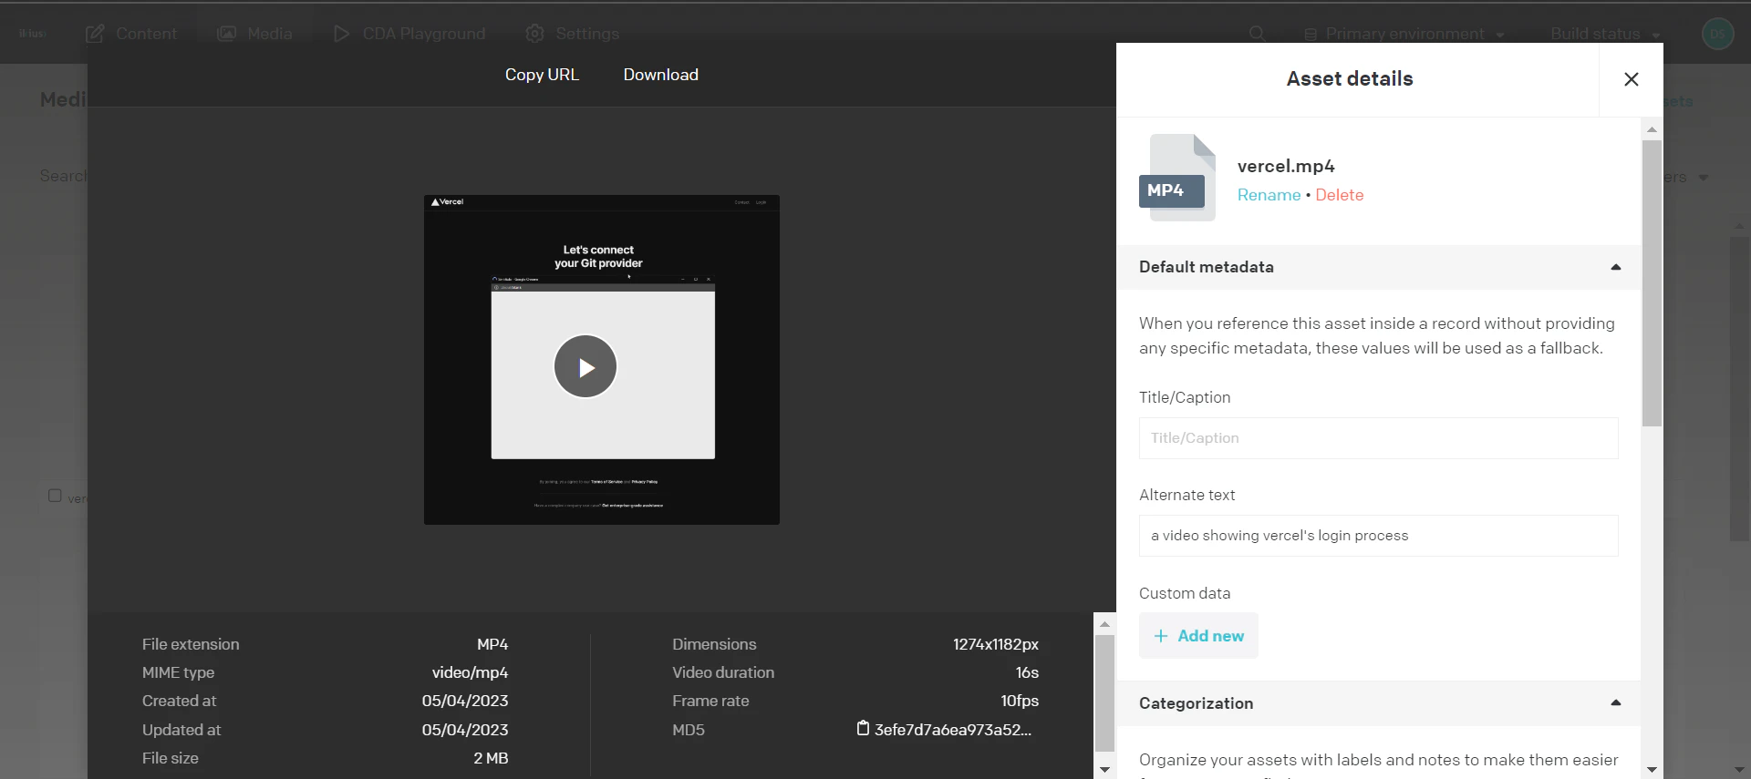The image size is (1751, 779).
Task: Click the Created at date 05/04/2023
Action: coord(465,701)
